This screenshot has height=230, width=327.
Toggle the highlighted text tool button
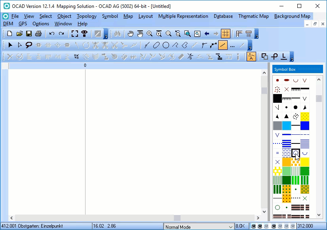[x=251, y=57]
